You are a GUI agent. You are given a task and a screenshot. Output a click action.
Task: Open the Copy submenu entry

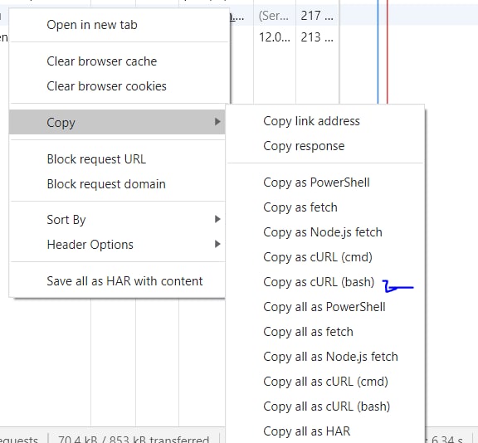(x=117, y=122)
